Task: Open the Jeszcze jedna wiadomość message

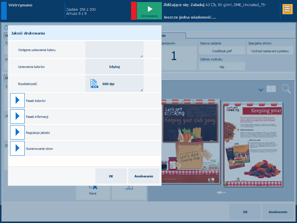Action: [x=190, y=17]
